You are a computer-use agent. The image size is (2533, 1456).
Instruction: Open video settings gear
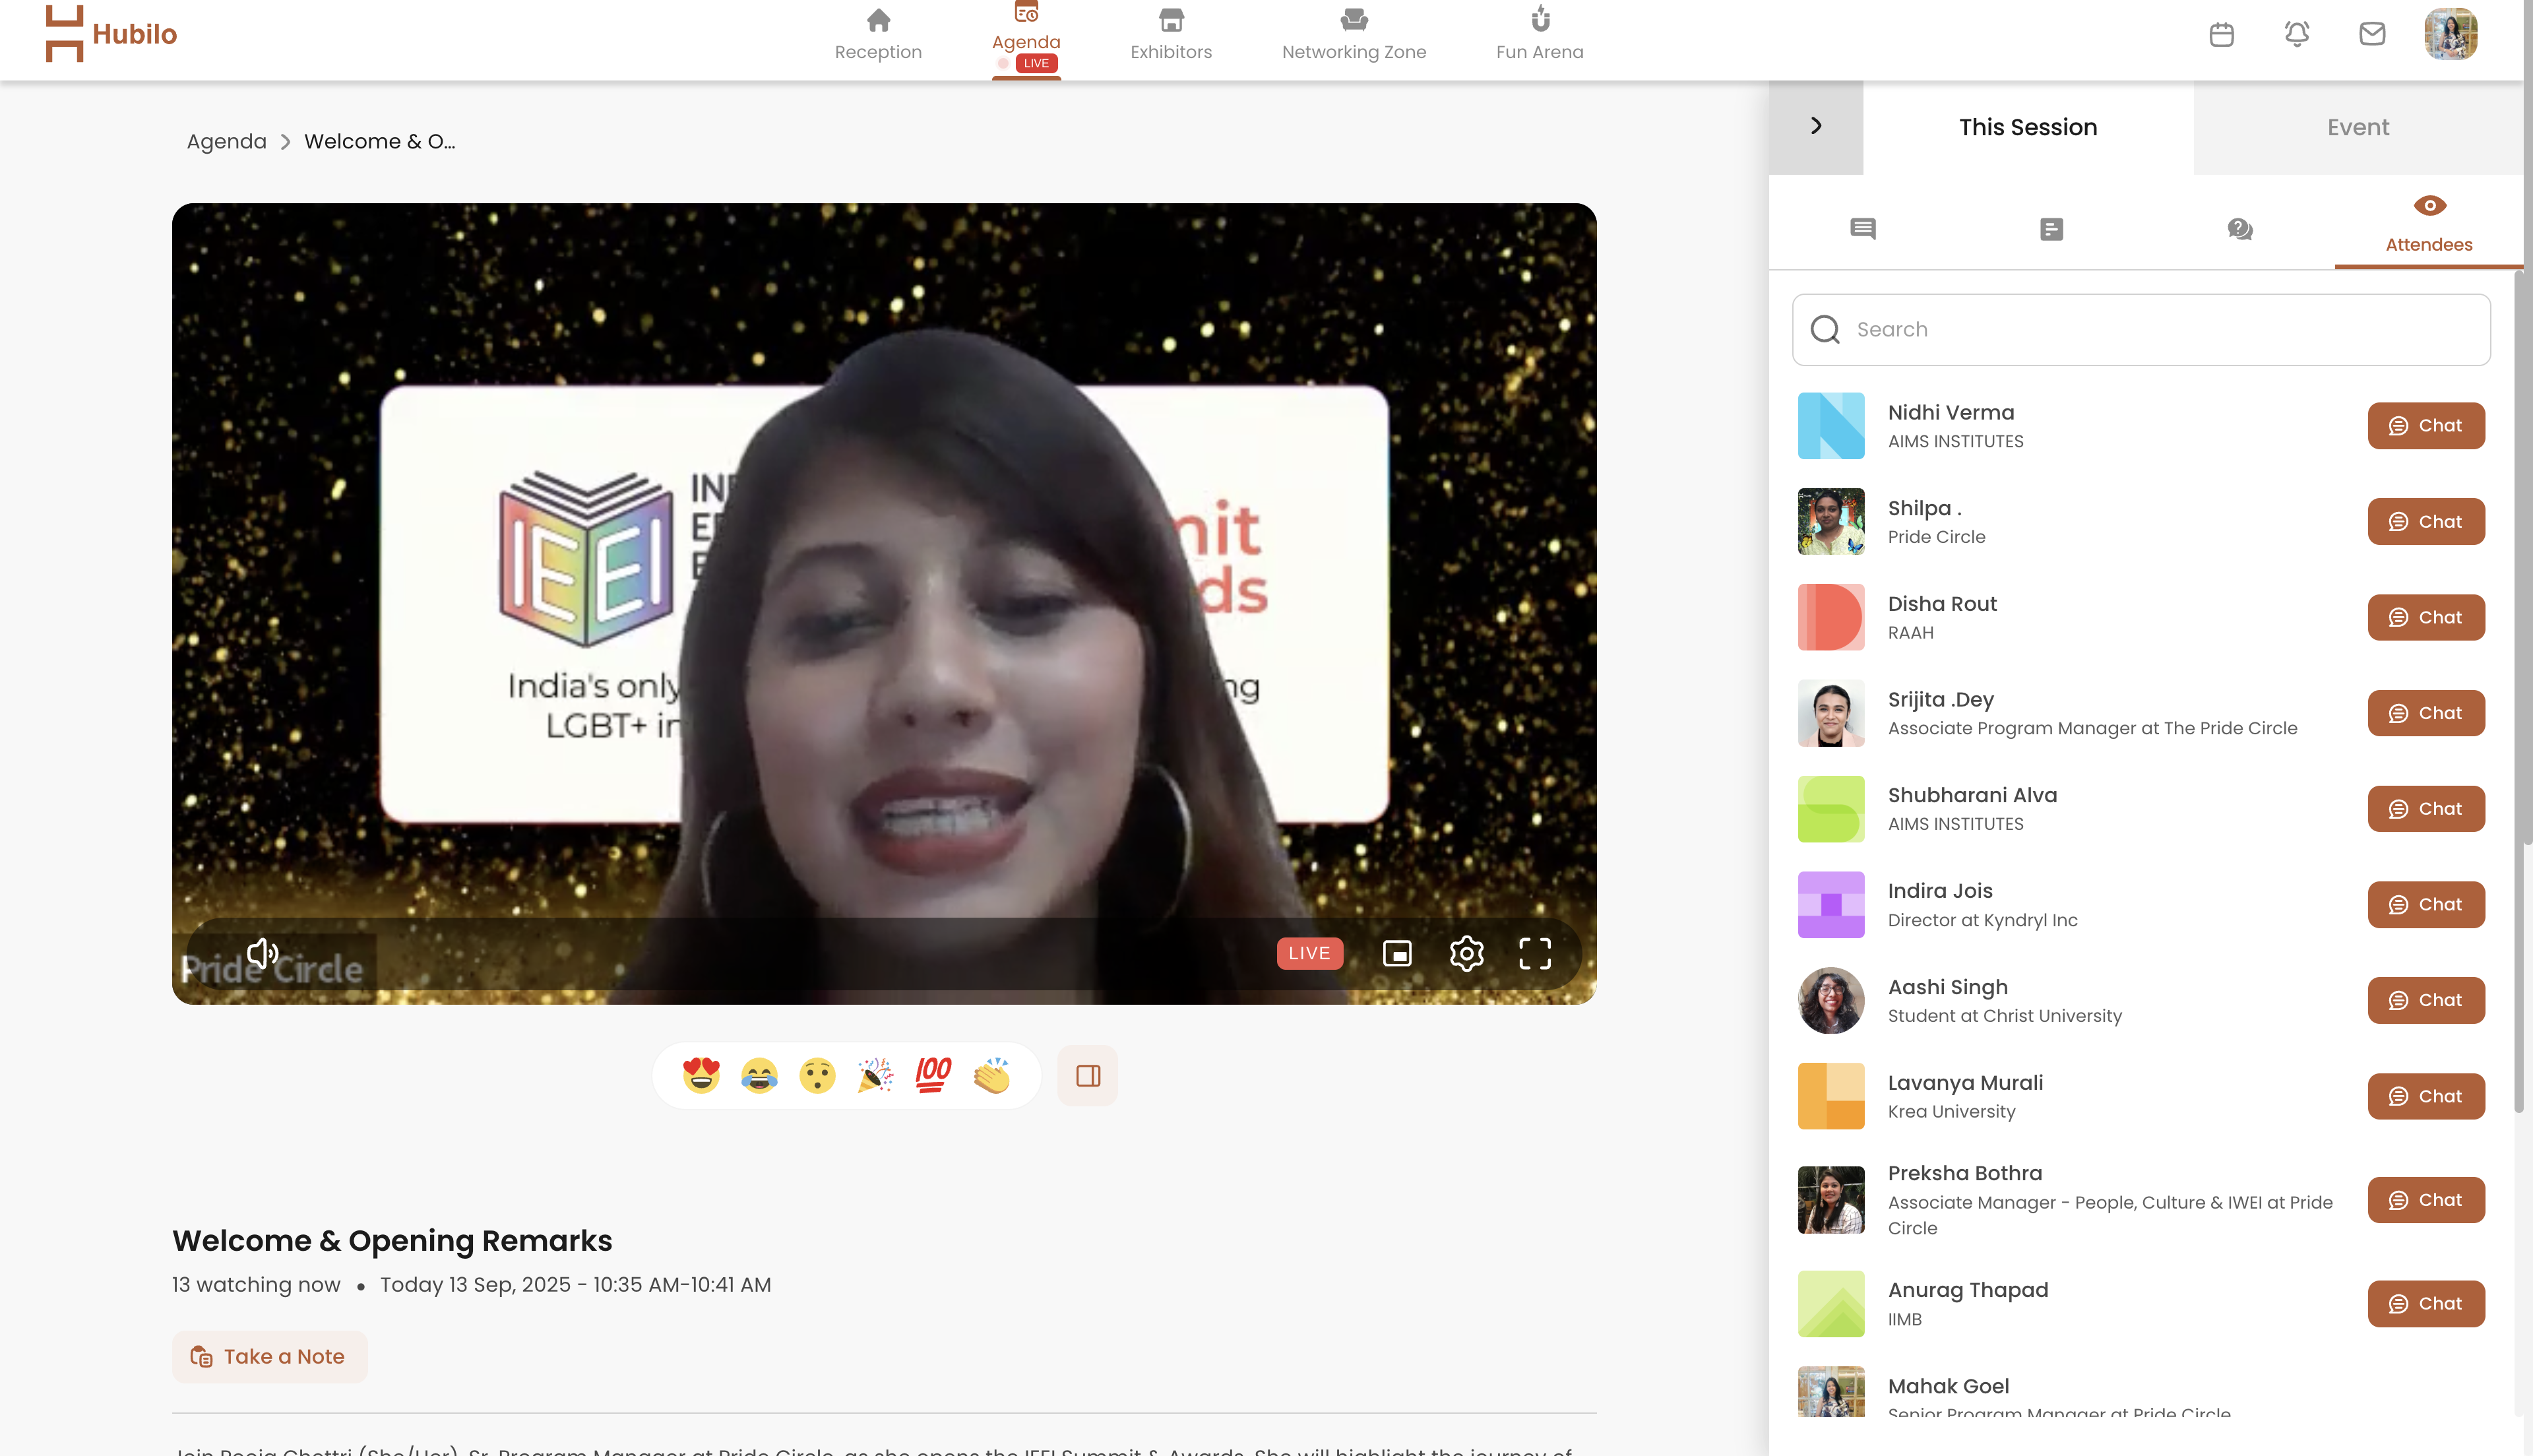[1466, 953]
